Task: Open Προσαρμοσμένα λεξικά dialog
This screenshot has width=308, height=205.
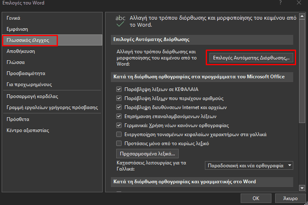Action: coord(147,154)
